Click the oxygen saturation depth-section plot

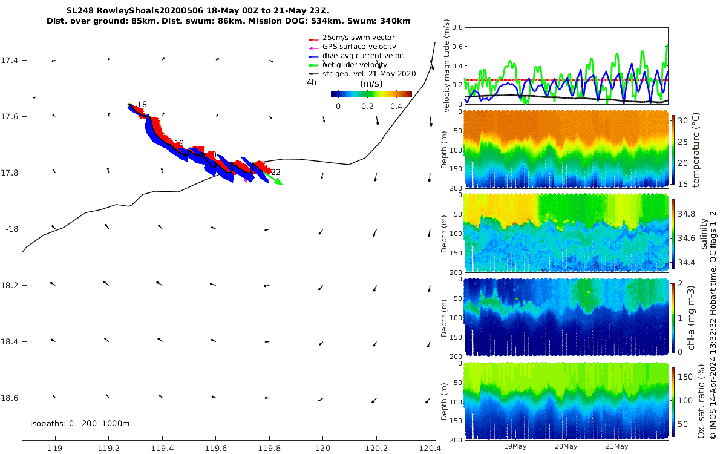tap(566, 400)
